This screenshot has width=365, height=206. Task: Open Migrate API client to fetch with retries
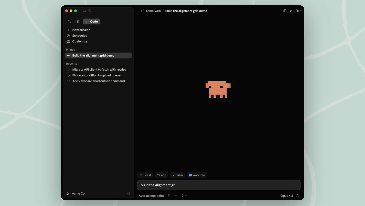tap(98, 70)
